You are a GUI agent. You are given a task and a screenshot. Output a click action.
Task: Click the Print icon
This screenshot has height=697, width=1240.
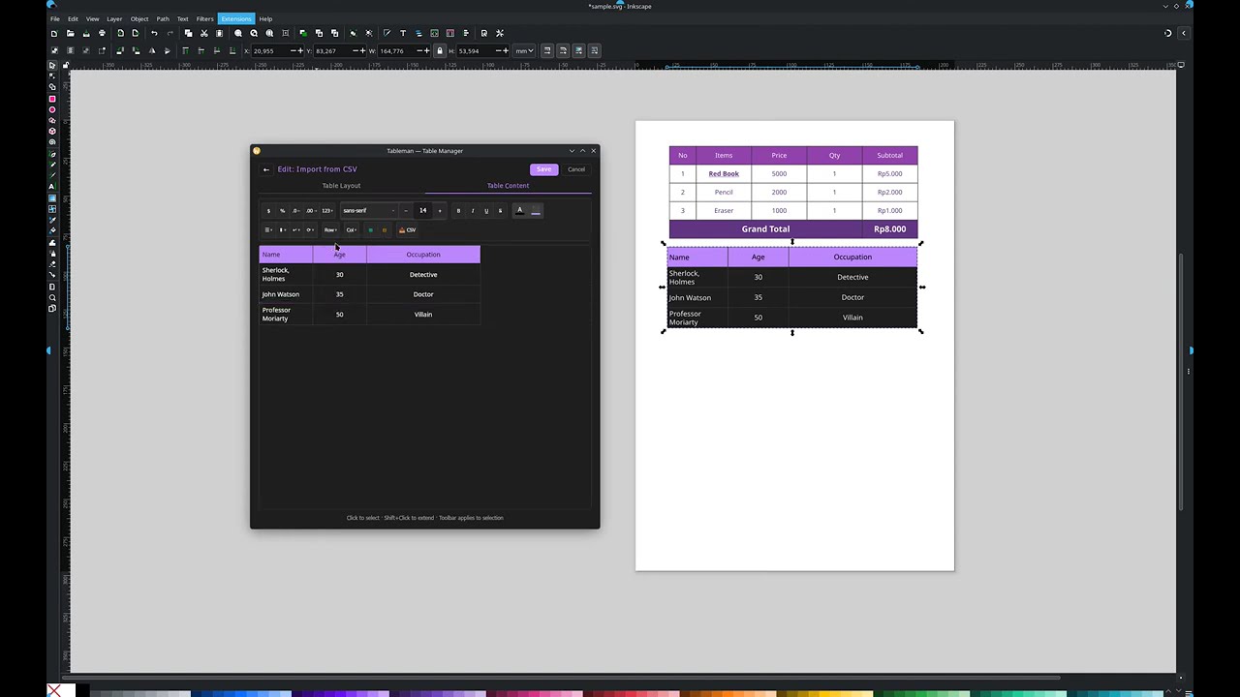[102, 33]
